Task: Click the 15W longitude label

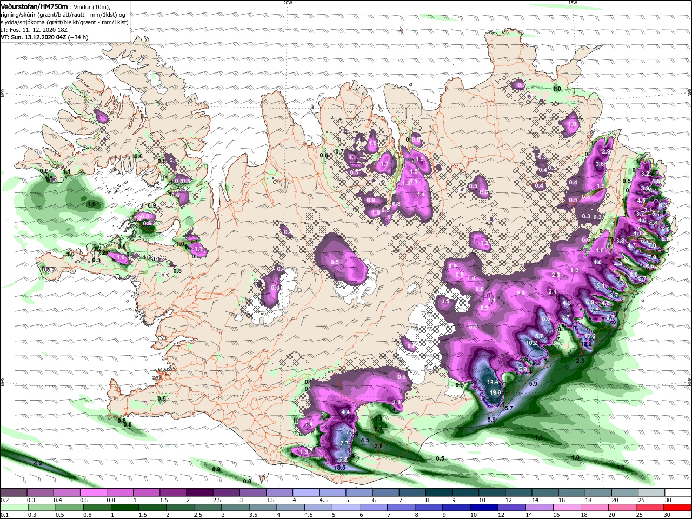Action: pos(573,3)
